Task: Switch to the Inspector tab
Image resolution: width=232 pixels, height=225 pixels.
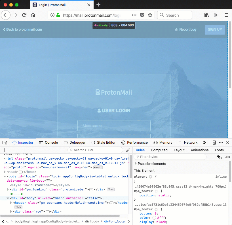Action: [x=23, y=143]
